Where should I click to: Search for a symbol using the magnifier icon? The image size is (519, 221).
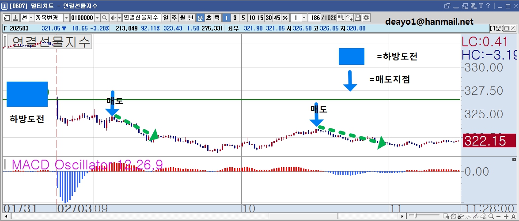(x=104, y=18)
